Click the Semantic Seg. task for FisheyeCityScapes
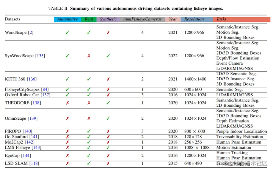Viewport: 273px width, 172px height. click(229, 89)
